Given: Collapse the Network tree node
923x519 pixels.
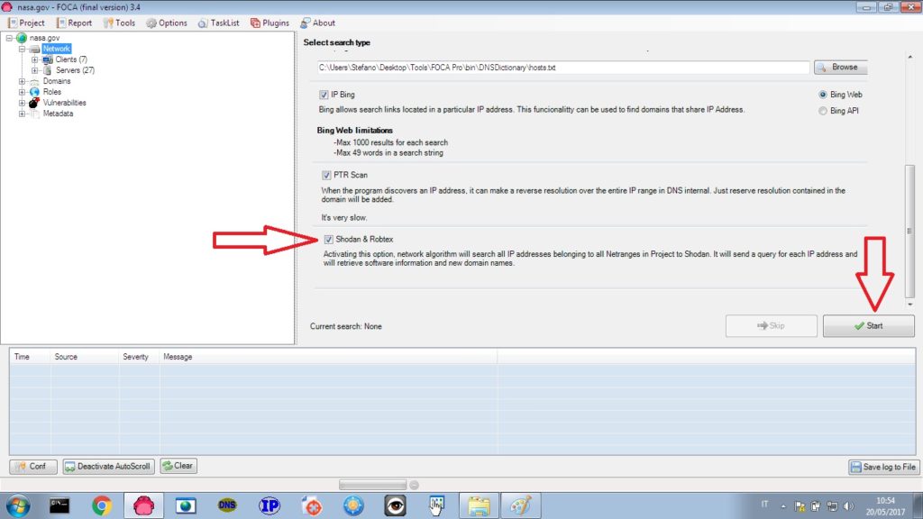Looking at the screenshot, I should (22, 49).
